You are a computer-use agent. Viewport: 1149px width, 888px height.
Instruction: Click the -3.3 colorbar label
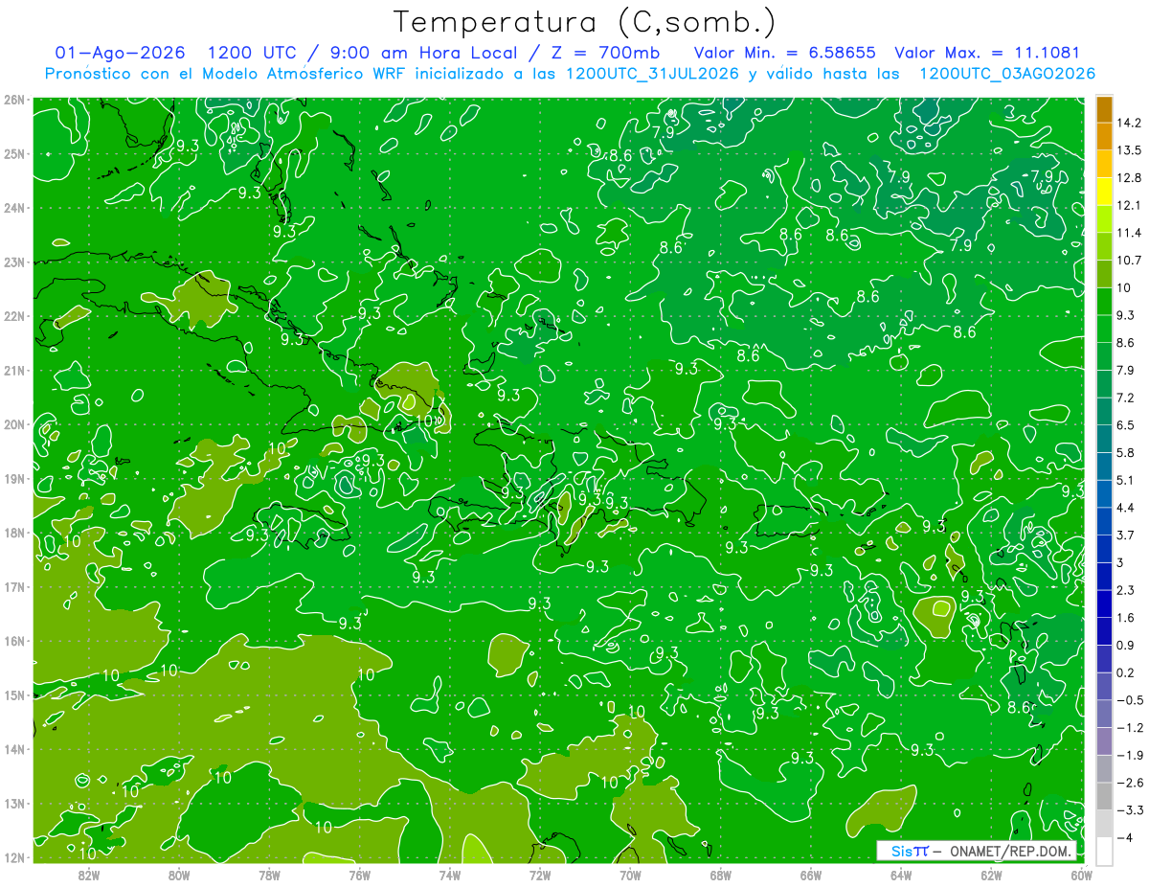point(1128,810)
